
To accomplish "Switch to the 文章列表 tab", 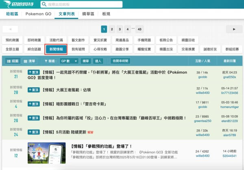I will (67, 14).
